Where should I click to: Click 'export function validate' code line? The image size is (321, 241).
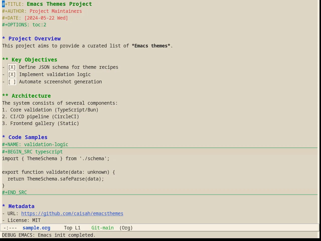point(58,172)
